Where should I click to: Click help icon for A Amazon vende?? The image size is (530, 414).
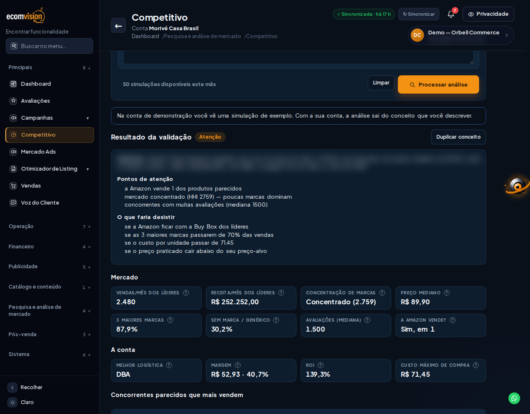pos(453,320)
